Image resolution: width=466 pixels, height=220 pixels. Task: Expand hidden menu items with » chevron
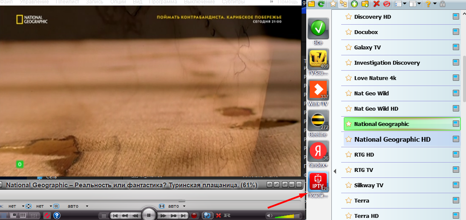pyautogui.click(x=272, y=2)
